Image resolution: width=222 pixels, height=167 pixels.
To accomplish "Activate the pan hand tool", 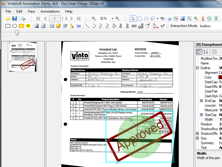I will [x=202, y=18].
